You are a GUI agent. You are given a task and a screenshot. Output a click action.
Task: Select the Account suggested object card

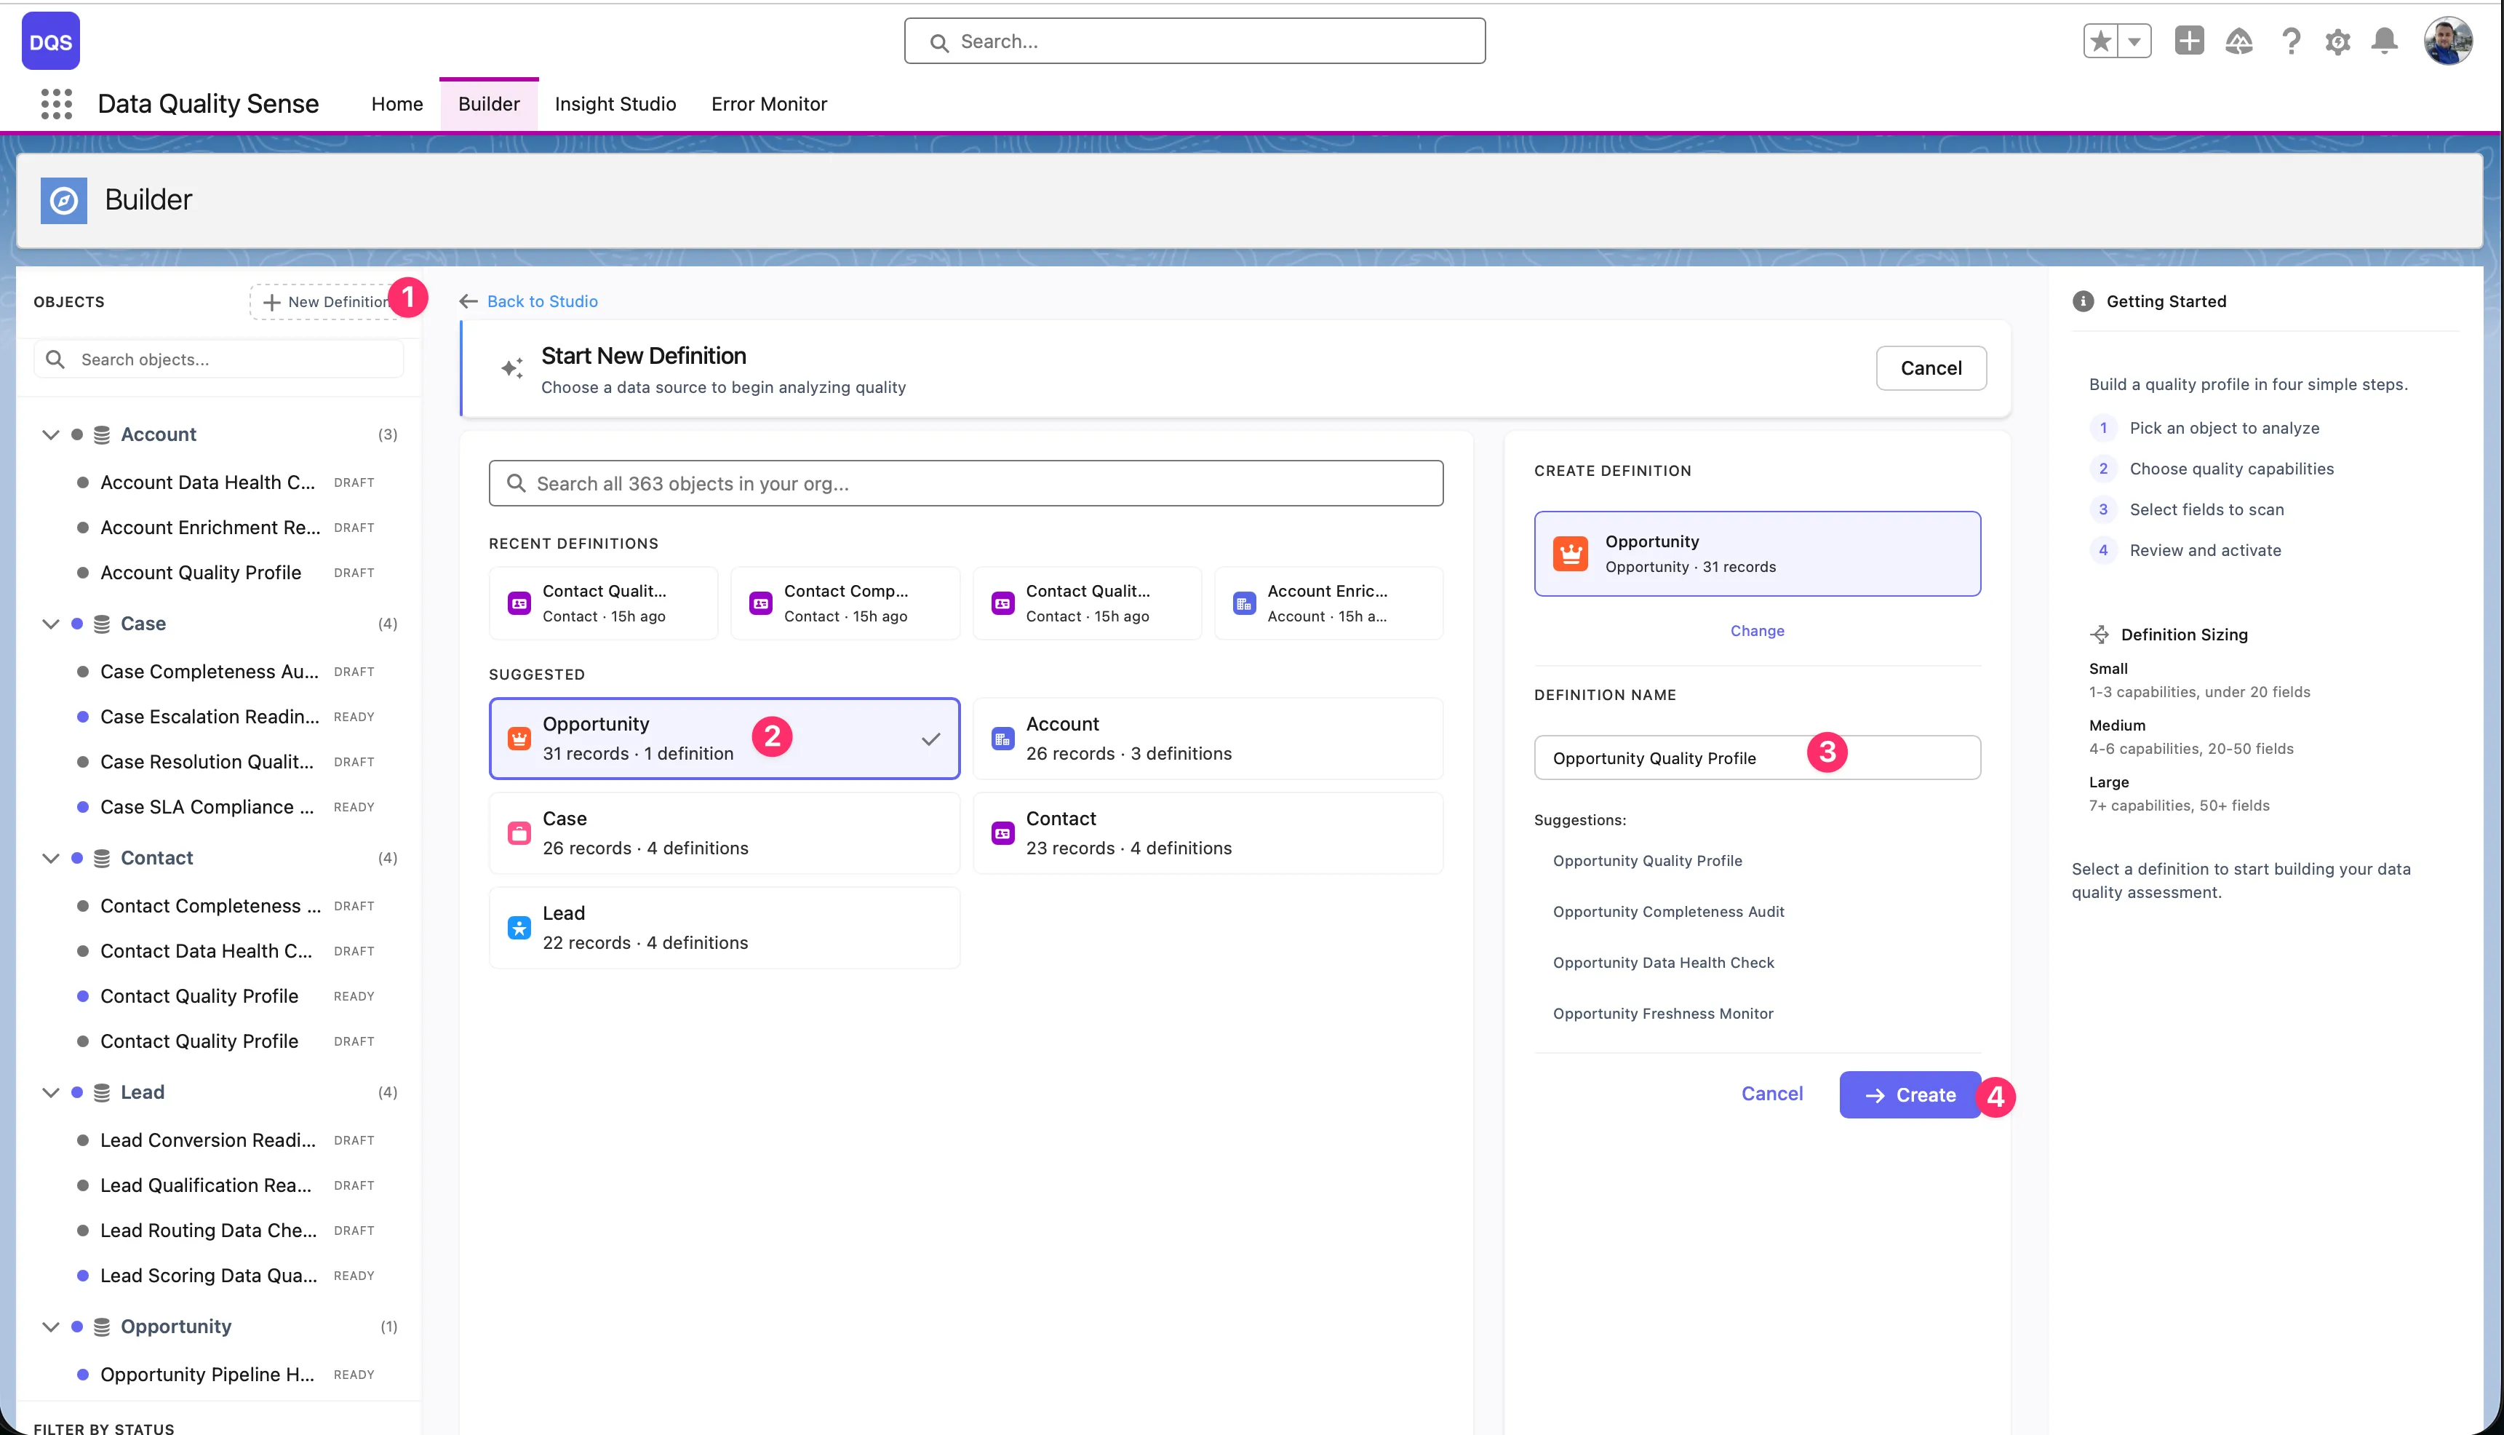pos(1207,737)
